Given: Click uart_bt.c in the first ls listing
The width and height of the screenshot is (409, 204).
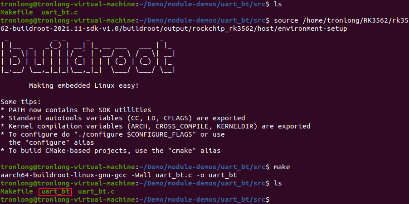Looking at the screenshot, I should click(x=59, y=12).
